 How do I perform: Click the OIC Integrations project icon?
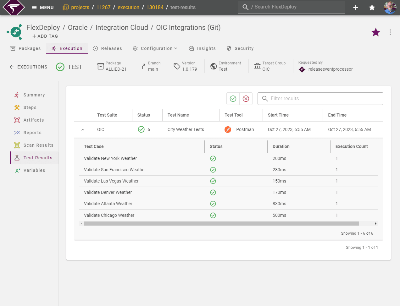pos(14,32)
